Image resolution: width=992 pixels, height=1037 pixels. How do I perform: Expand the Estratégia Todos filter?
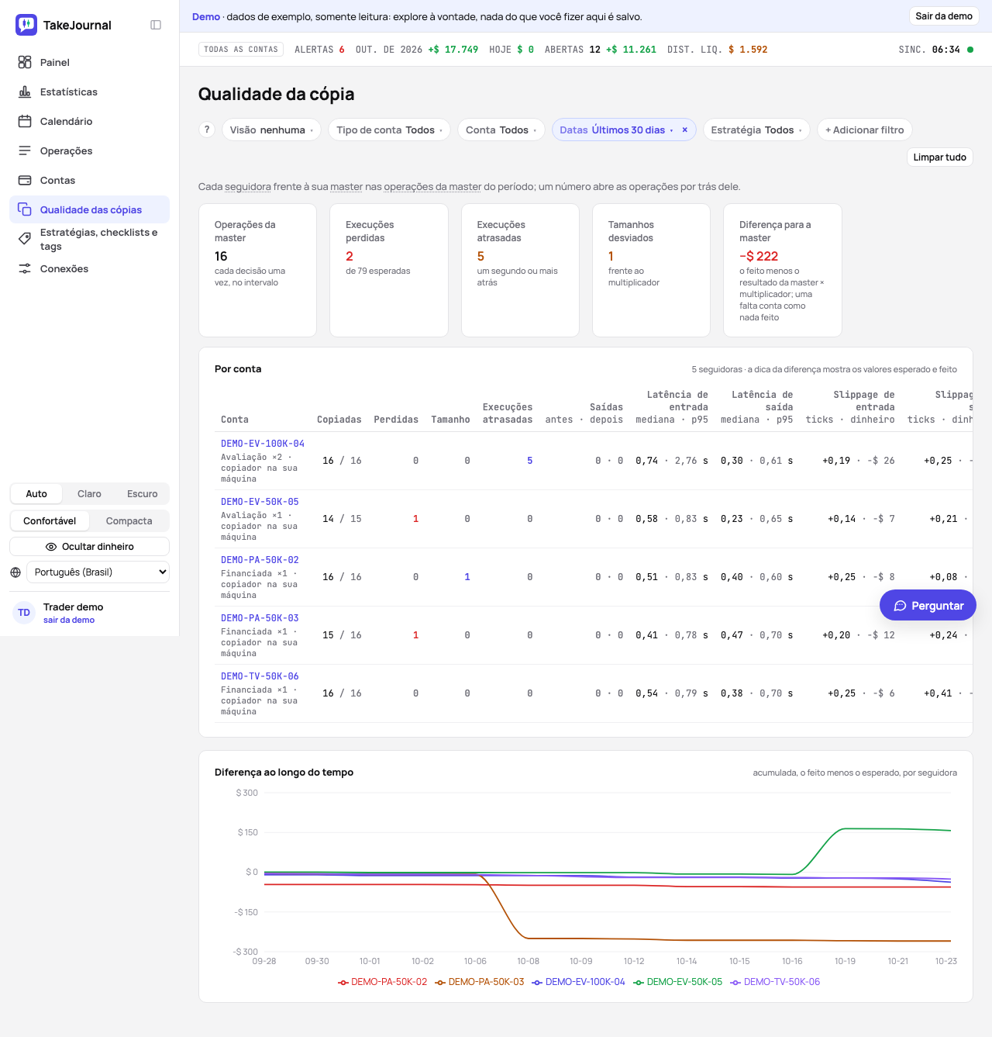[x=756, y=130]
